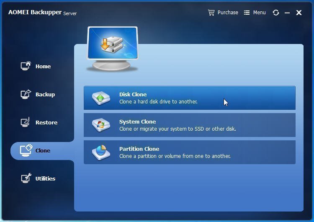Choose the Disk Clone title
Screen dimensions: 314x222
tap(133, 94)
